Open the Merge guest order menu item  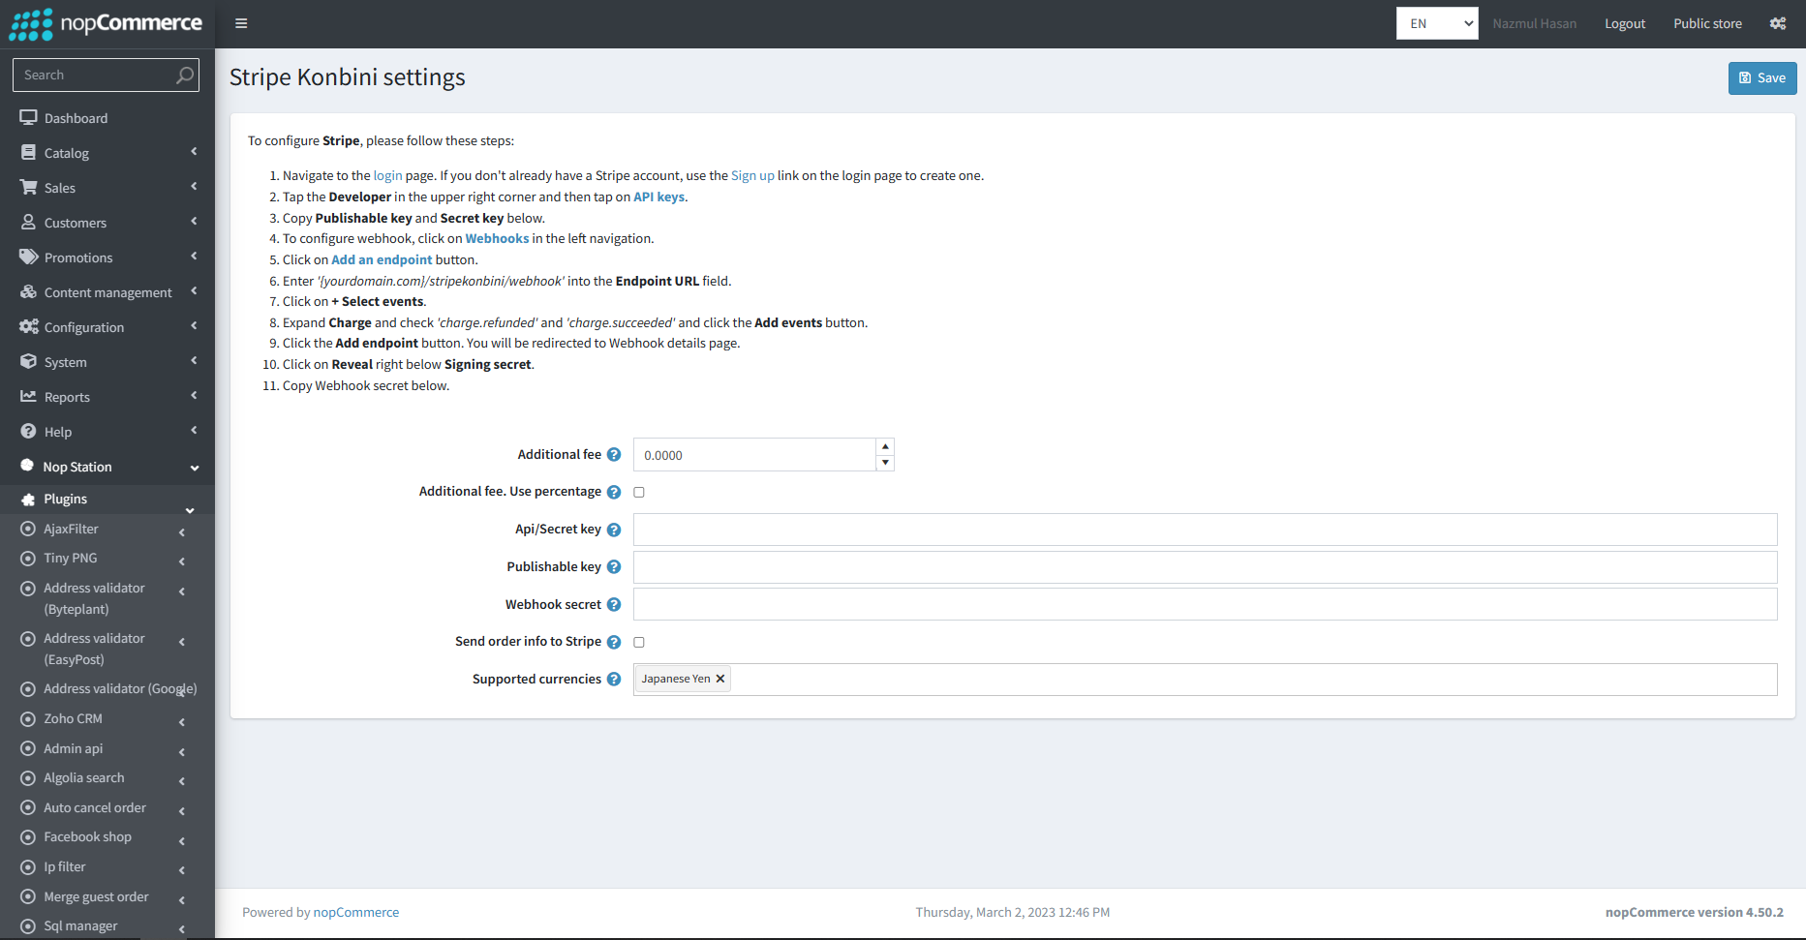click(96, 897)
